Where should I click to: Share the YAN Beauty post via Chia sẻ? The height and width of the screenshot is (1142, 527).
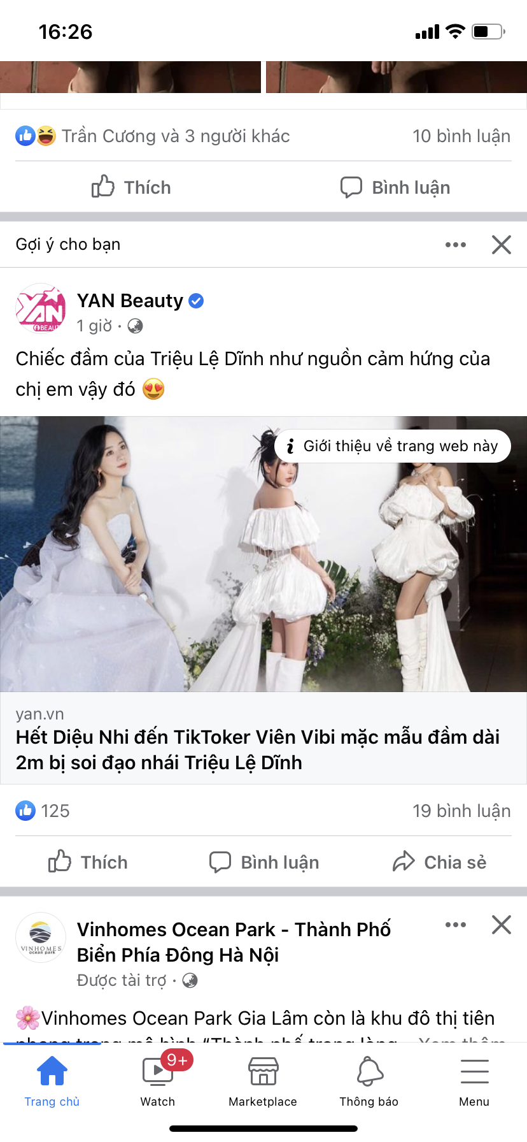tap(440, 862)
